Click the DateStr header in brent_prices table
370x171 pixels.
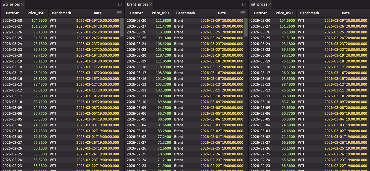pyautogui.click(x=136, y=13)
